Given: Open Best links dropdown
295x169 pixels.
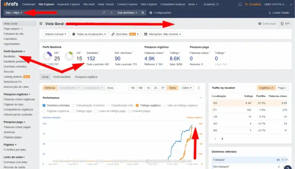Looking at the screenshot, I should point(125,34).
